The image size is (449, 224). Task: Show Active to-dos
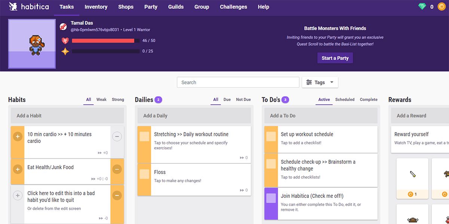point(324,100)
